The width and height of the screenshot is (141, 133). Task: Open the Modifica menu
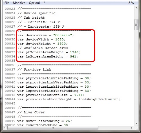click(19, 3)
